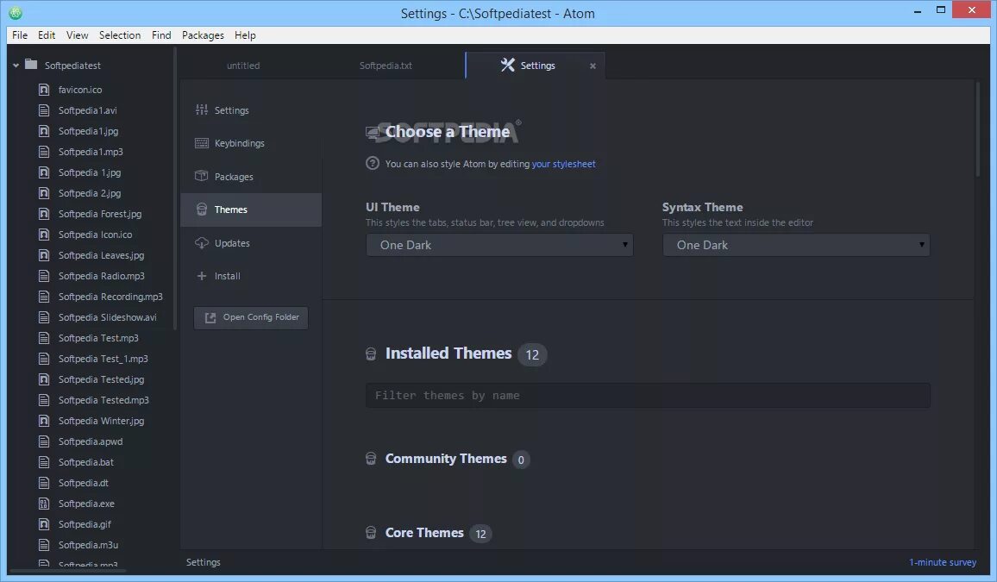Select Softpedia.m3u file
The height and width of the screenshot is (582, 997).
88,545
